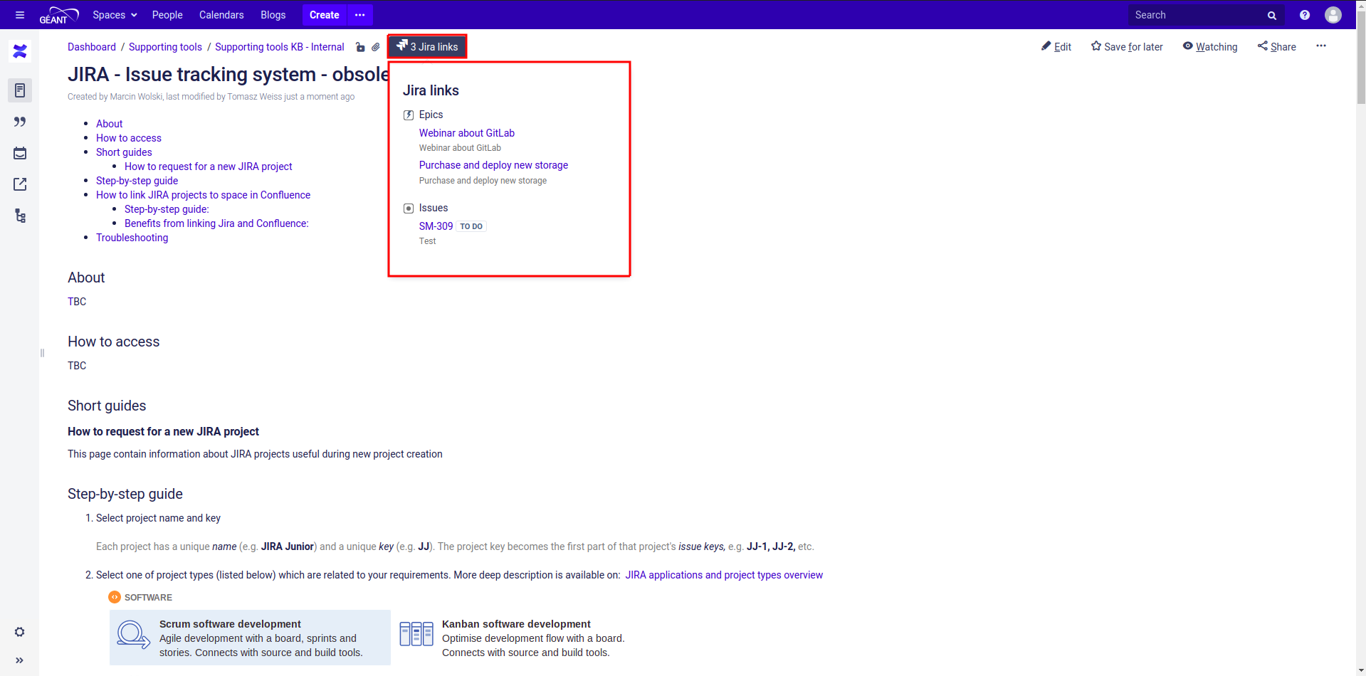Open Blog quote icon in the sidebar
Image resolution: width=1366 pixels, height=676 pixels.
(20, 122)
